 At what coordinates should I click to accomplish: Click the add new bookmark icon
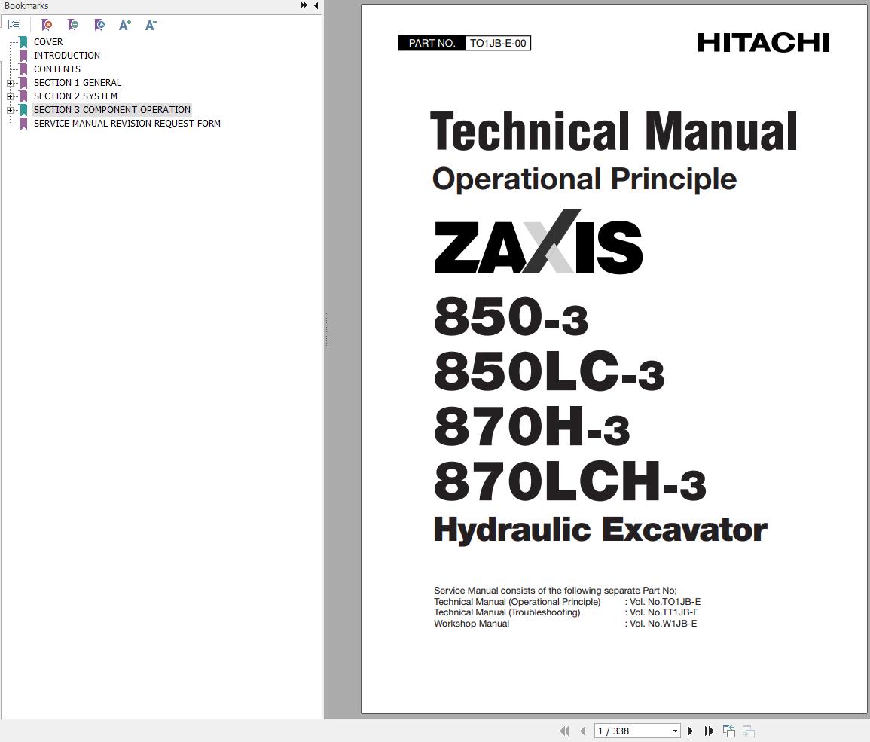[72, 25]
